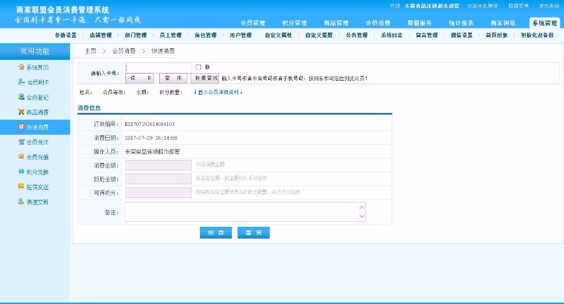Open 店铺管理 in the submenu bar
This screenshot has height=304, width=564.
point(101,35)
